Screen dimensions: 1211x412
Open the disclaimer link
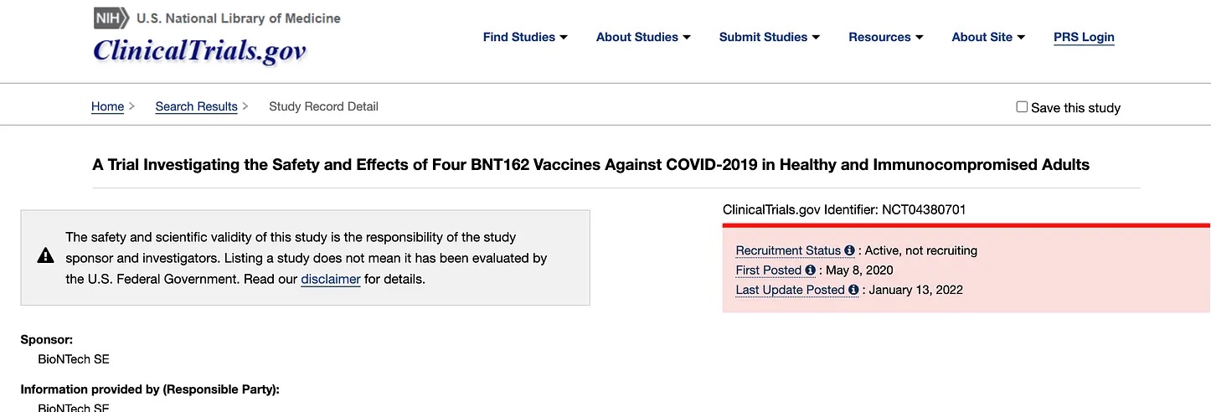(x=331, y=279)
